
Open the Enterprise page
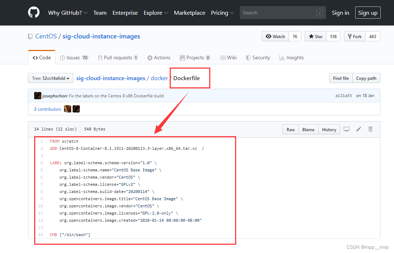pyautogui.click(x=125, y=13)
